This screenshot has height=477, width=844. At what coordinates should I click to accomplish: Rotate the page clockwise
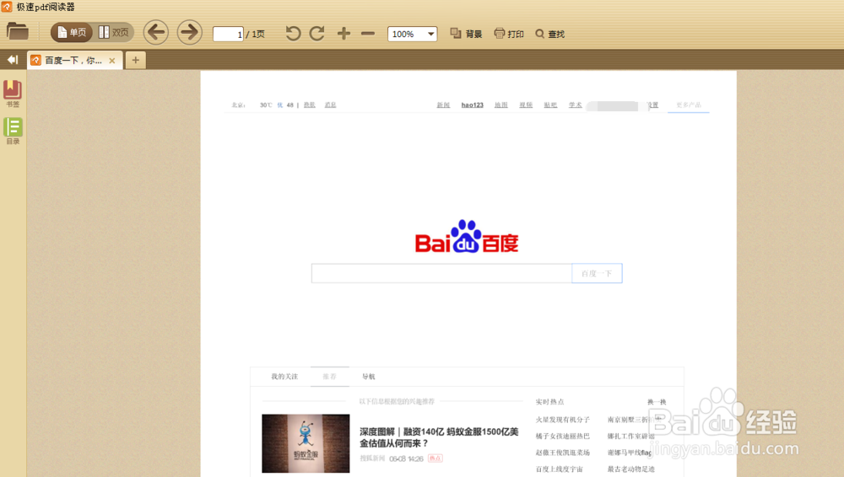point(317,34)
